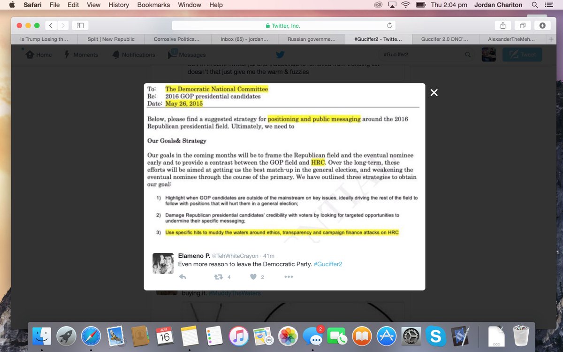Open iTunes from the Dock
Viewport: 563px width, 352px height.
(238, 336)
